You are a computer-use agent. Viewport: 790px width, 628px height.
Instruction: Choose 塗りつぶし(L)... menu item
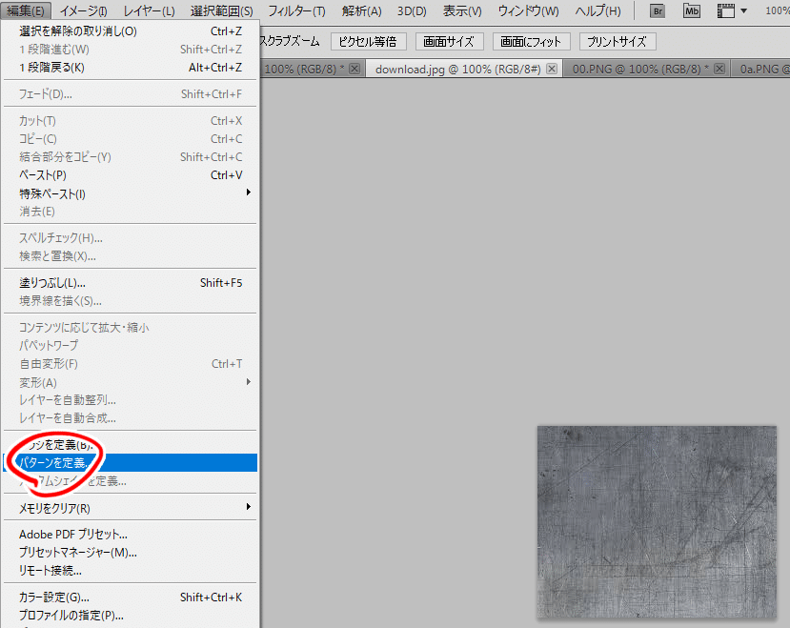130,283
